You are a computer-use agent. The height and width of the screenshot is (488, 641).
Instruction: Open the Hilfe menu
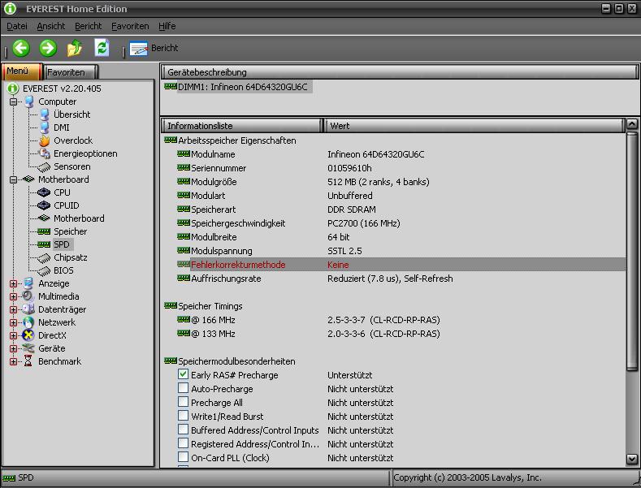tap(167, 26)
